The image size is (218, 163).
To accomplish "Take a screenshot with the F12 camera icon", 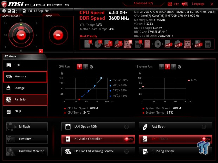I will tap(170, 4).
